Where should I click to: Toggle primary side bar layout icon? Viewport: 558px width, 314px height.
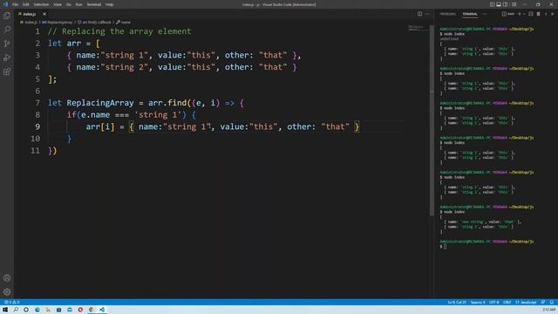pos(492,4)
